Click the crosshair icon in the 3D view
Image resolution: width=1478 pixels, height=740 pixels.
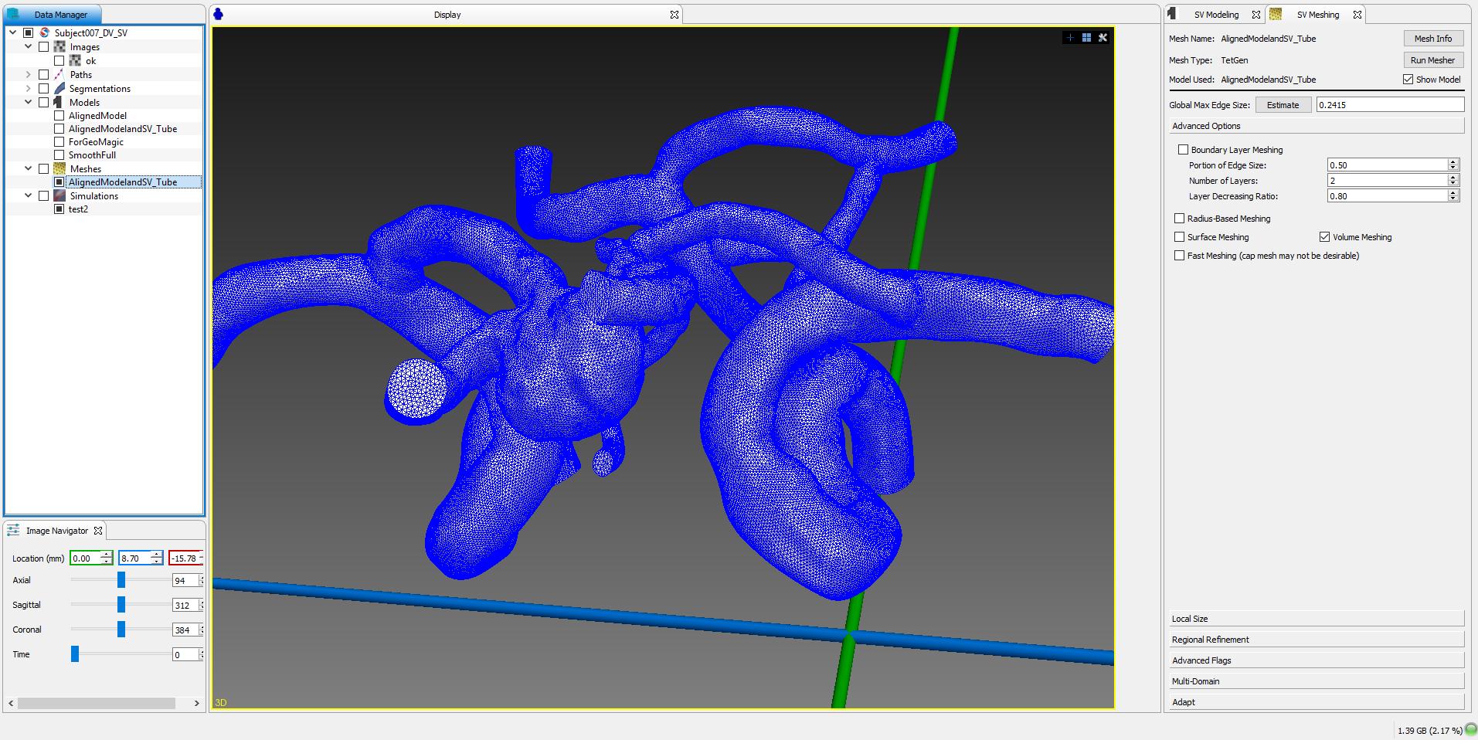1070,37
